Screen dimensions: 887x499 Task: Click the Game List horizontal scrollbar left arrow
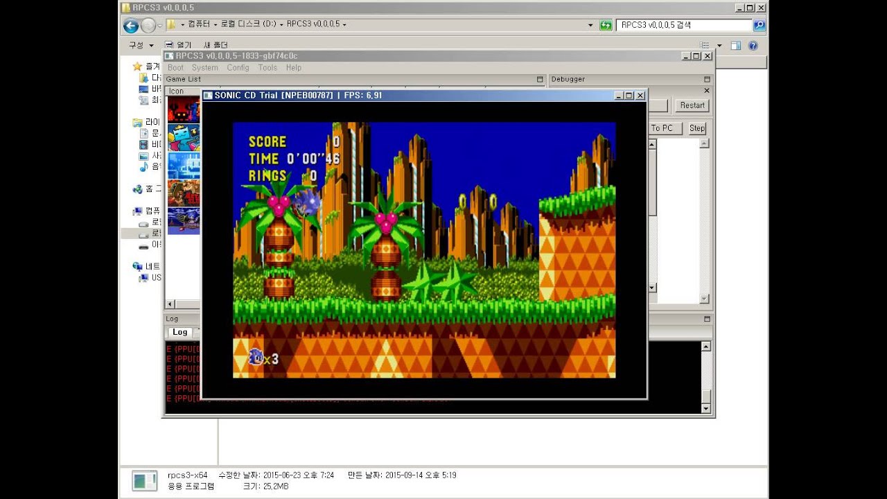click(170, 304)
